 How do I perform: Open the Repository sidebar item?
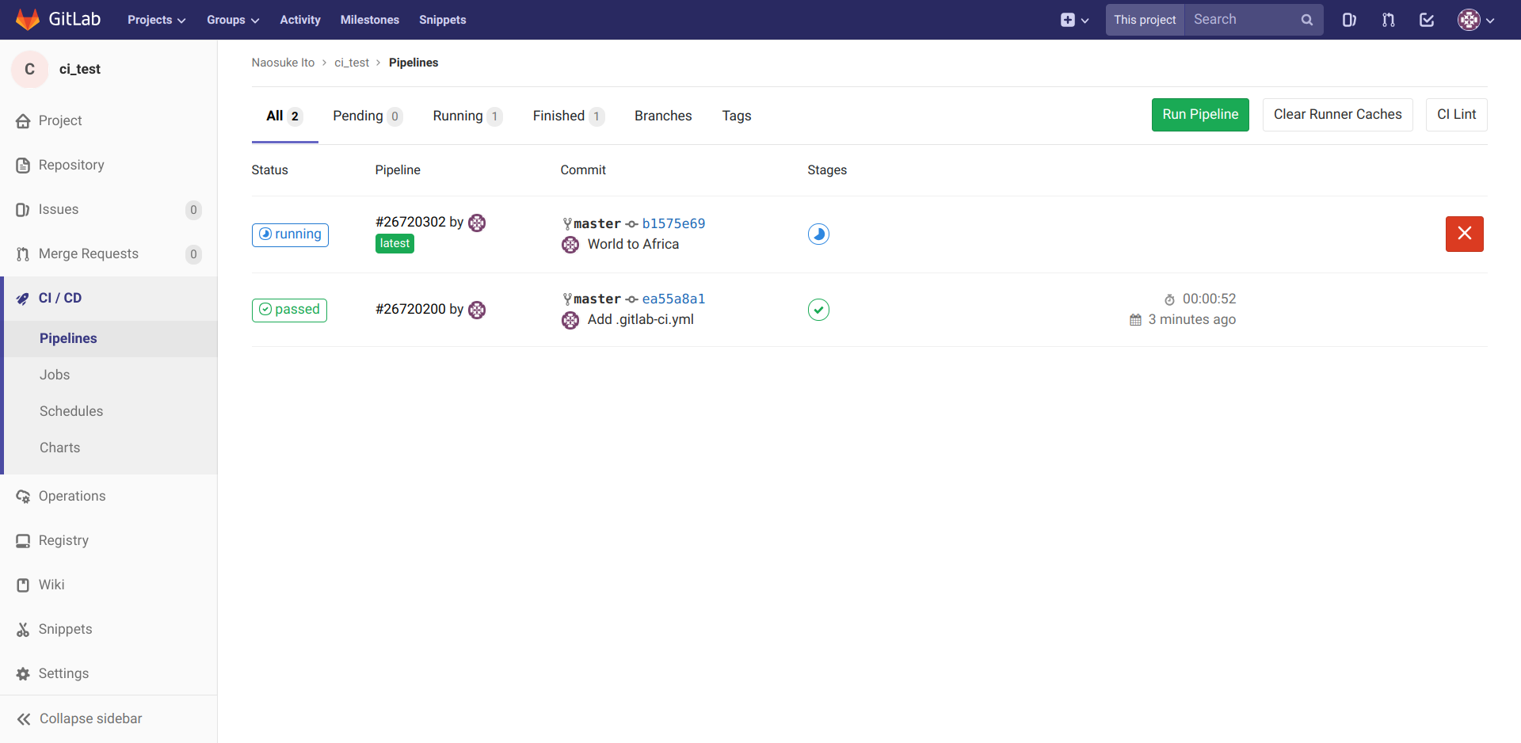109,165
